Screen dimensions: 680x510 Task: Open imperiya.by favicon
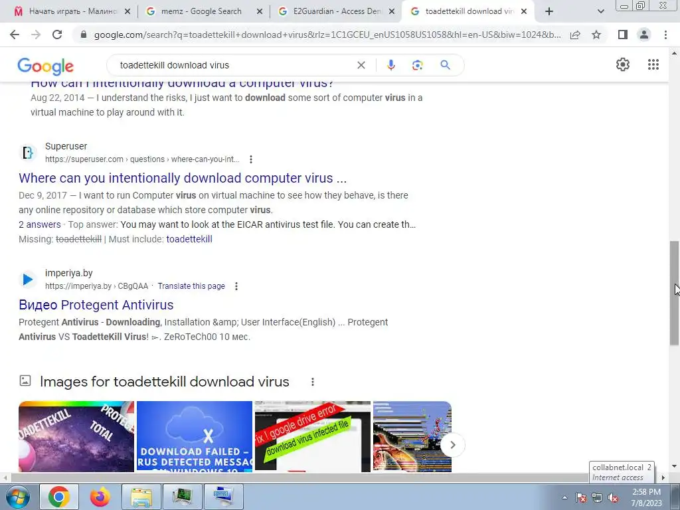click(28, 280)
